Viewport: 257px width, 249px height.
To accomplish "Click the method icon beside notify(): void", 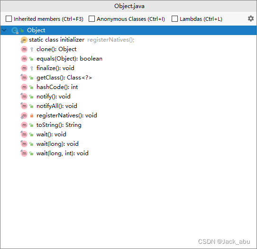I will click(24, 97).
